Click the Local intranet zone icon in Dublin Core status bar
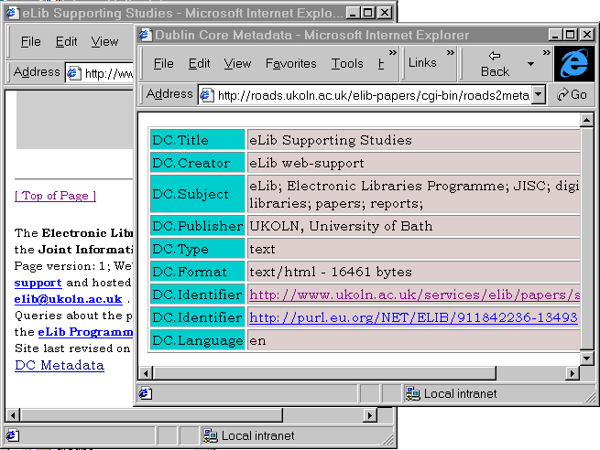This screenshot has height=450, width=600. coord(413,393)
